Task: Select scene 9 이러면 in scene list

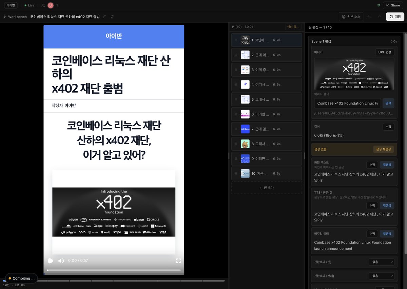Action: [267, 159]
